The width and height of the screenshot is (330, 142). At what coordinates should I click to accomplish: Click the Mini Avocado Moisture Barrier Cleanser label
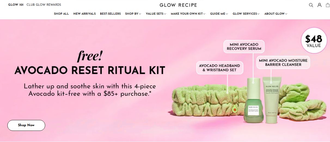tap(283, 62)
